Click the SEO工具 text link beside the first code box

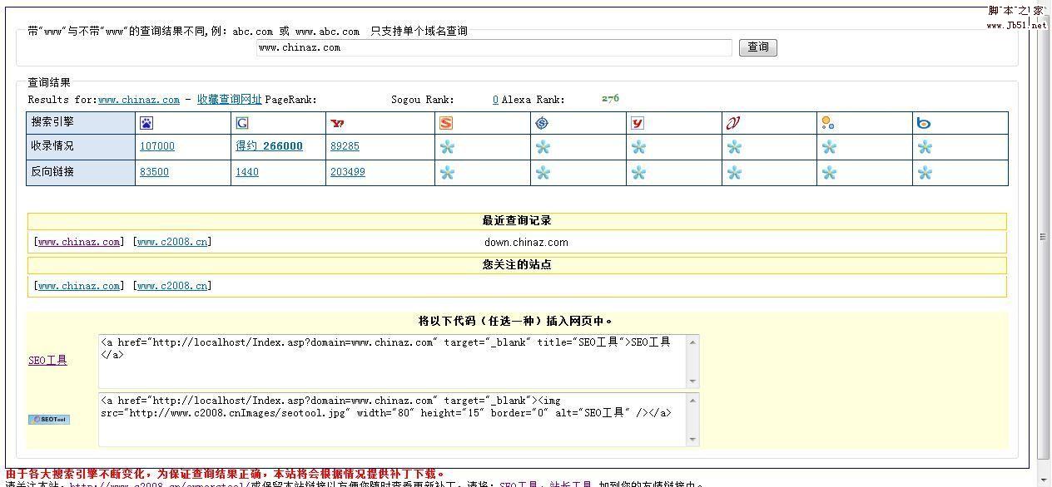pyautogui.click(x=47, y=360)
